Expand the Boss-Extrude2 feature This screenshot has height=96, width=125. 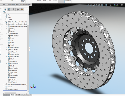pos(6,54)
